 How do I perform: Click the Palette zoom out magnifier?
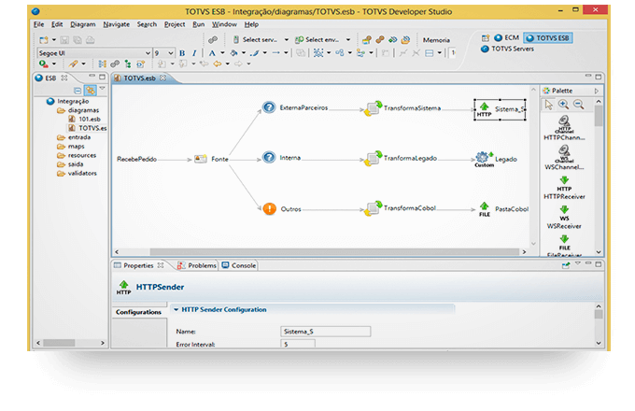tap(579, 105)
